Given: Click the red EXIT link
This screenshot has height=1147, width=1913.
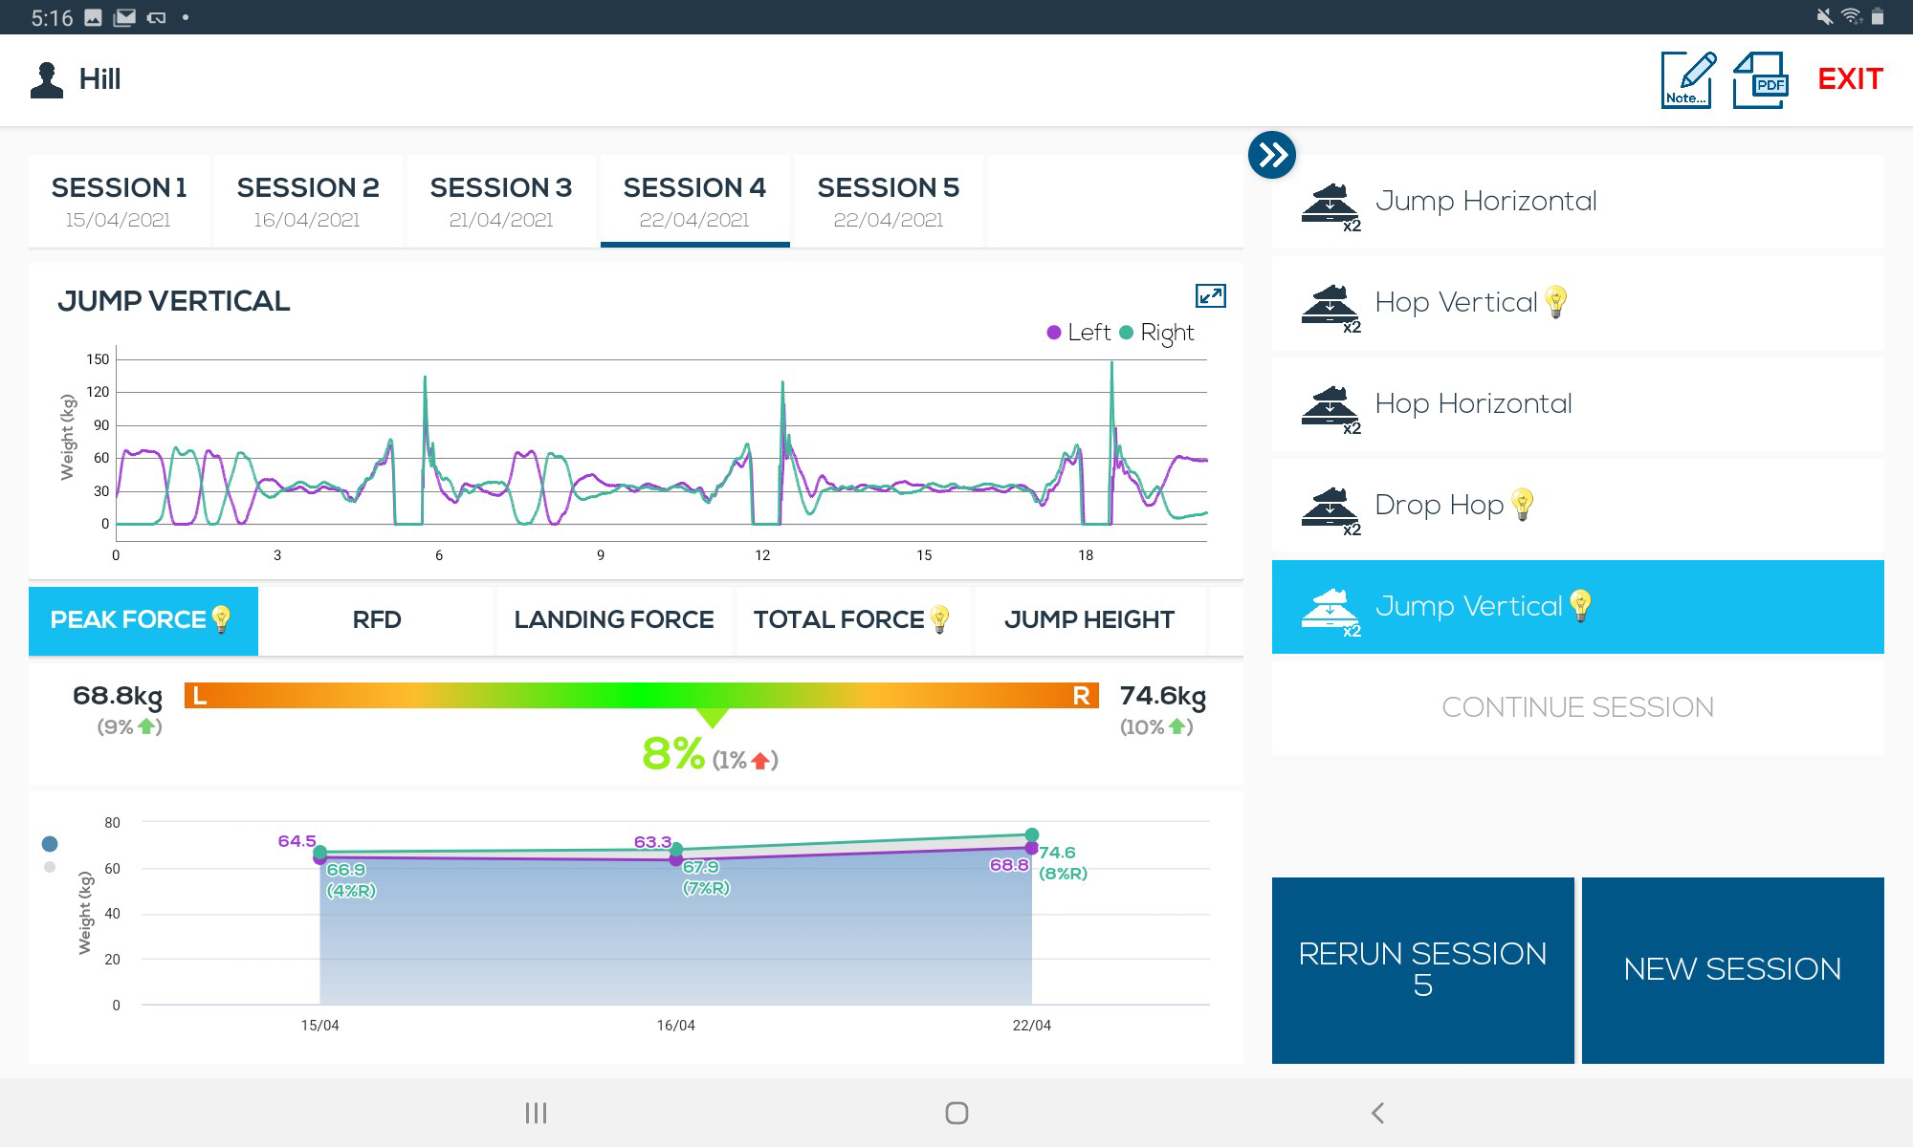Looking at the screenshot, I should pyautogui.click(x=1850, y=79).
